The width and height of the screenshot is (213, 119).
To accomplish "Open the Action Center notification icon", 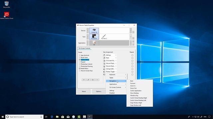I will click(209, 117).
